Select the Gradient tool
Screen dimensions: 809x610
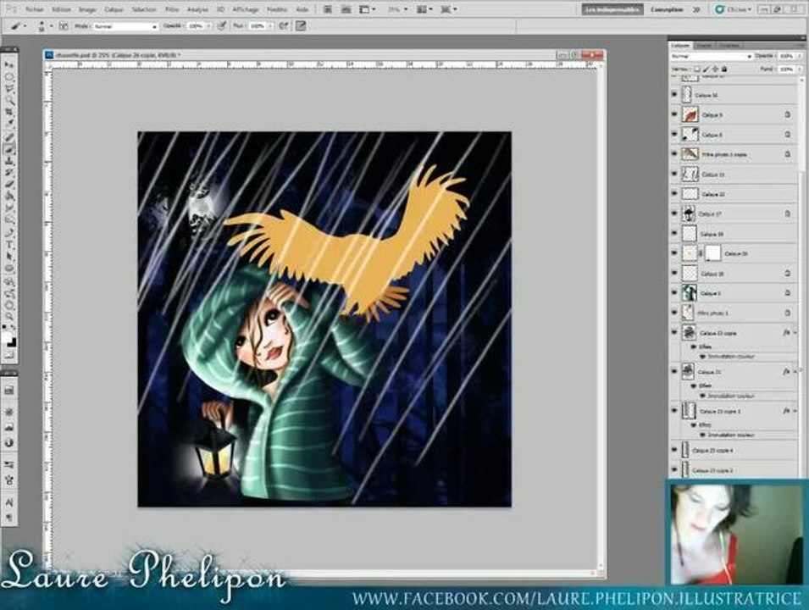coord(9,197)
